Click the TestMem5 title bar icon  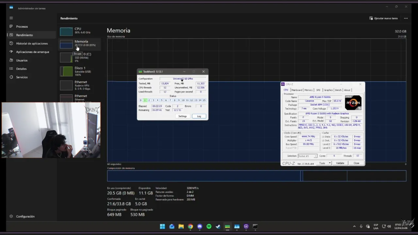coord(140,71)
